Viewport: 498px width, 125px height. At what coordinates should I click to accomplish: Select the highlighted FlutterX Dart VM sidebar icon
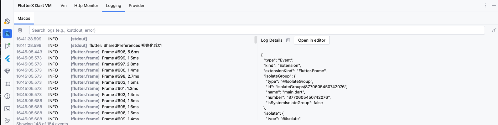(x=7, y=34)
